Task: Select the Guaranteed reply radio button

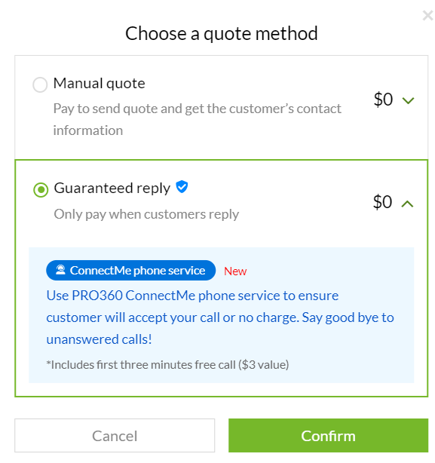Action: pos(41,189)
